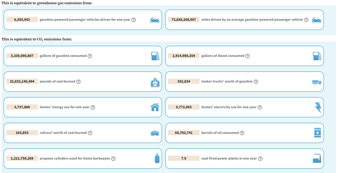This screenshot has height=173, width=337.
Task: Click 'barrels of oil consumed' text
Action: pos(220,133)
